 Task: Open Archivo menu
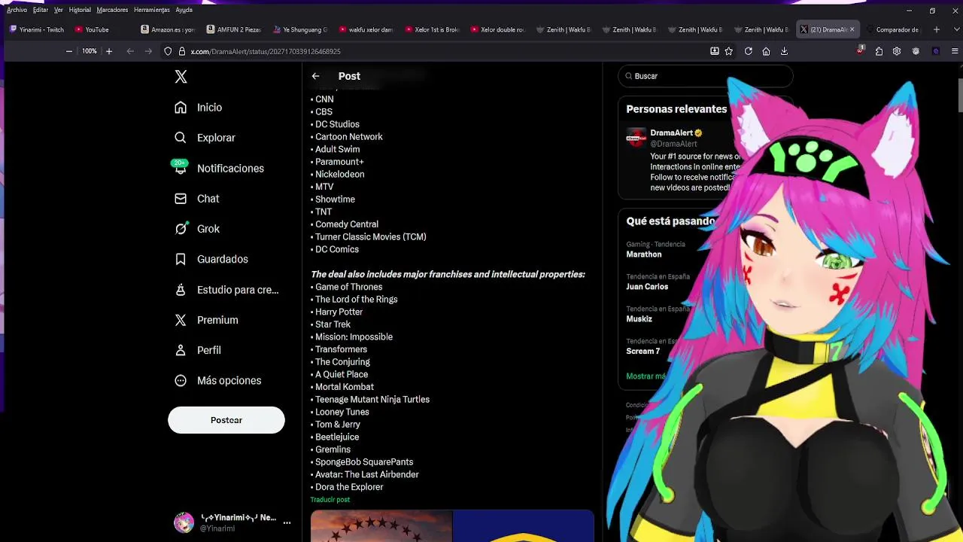tap(17, 10)
